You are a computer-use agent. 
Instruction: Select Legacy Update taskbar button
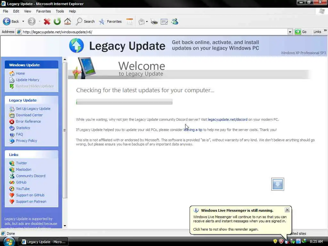(44, 242)
